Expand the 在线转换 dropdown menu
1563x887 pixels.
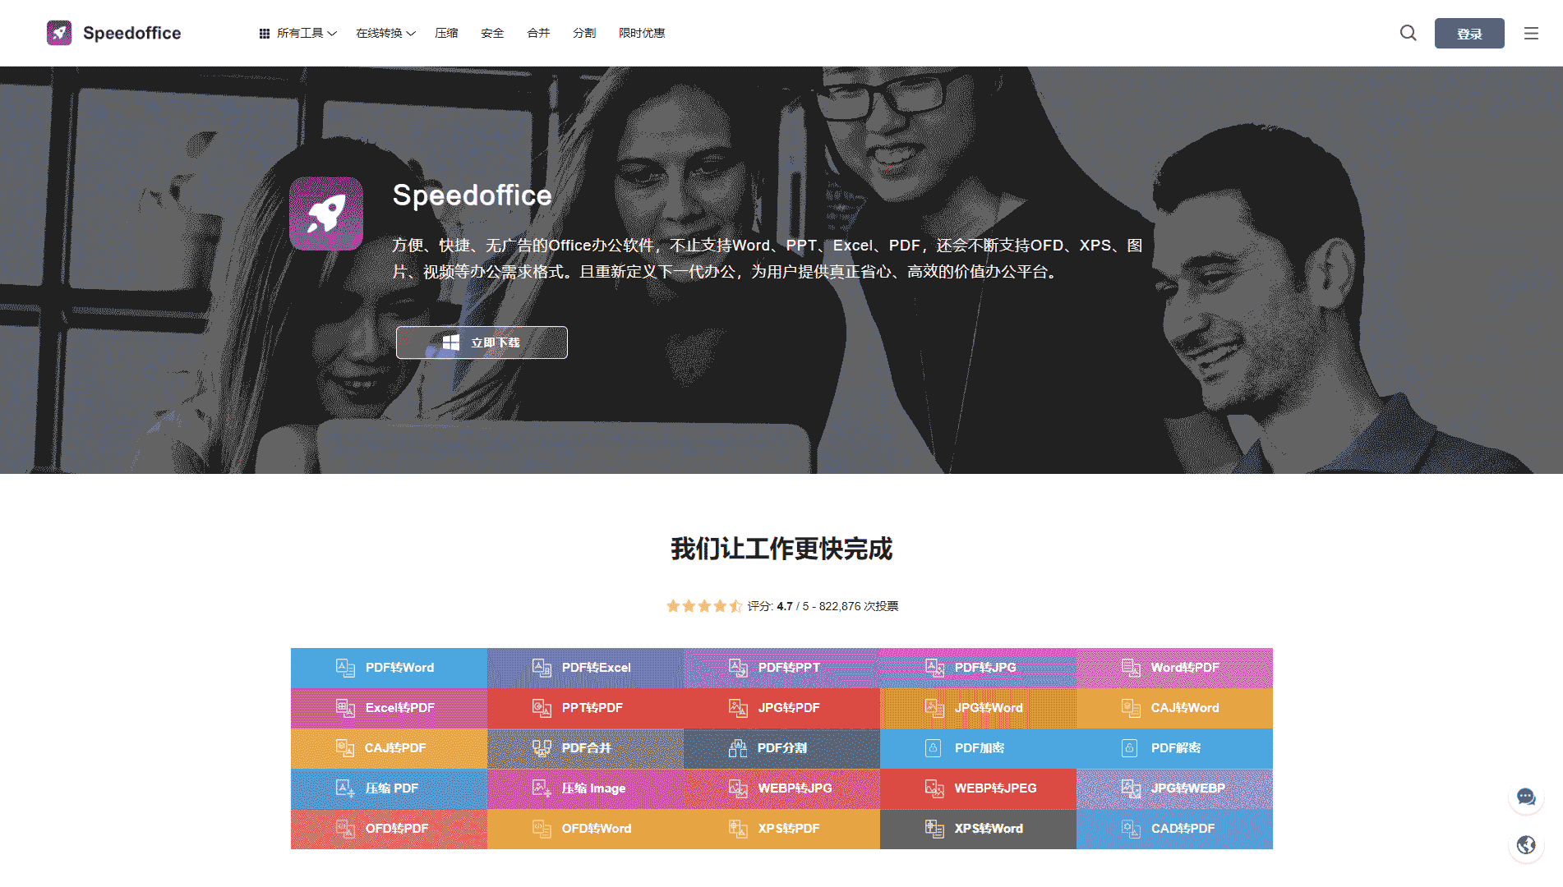click(385, 33)
